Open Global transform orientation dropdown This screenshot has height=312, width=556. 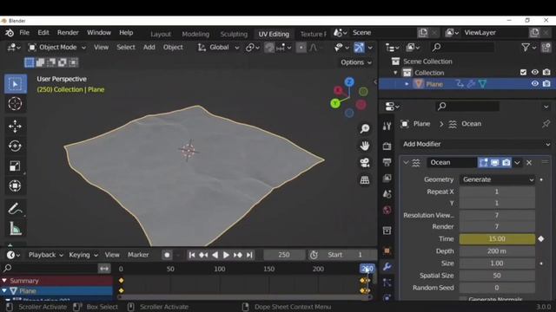(x=218, y=48)
